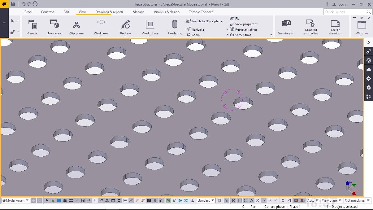373x210 pixels.
Task: Open the View list
Action: (x=33, y=27)
